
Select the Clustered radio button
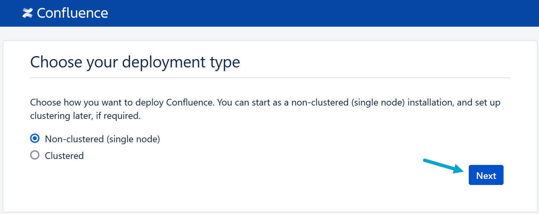35,155
